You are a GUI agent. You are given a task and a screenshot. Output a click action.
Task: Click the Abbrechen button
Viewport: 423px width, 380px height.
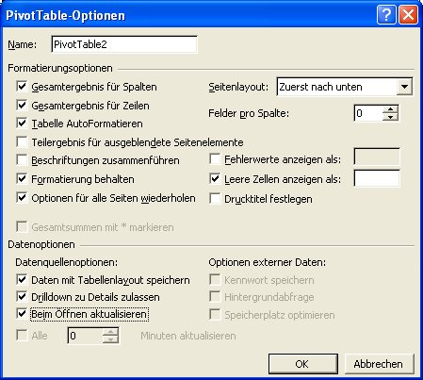tap(380, 364)
